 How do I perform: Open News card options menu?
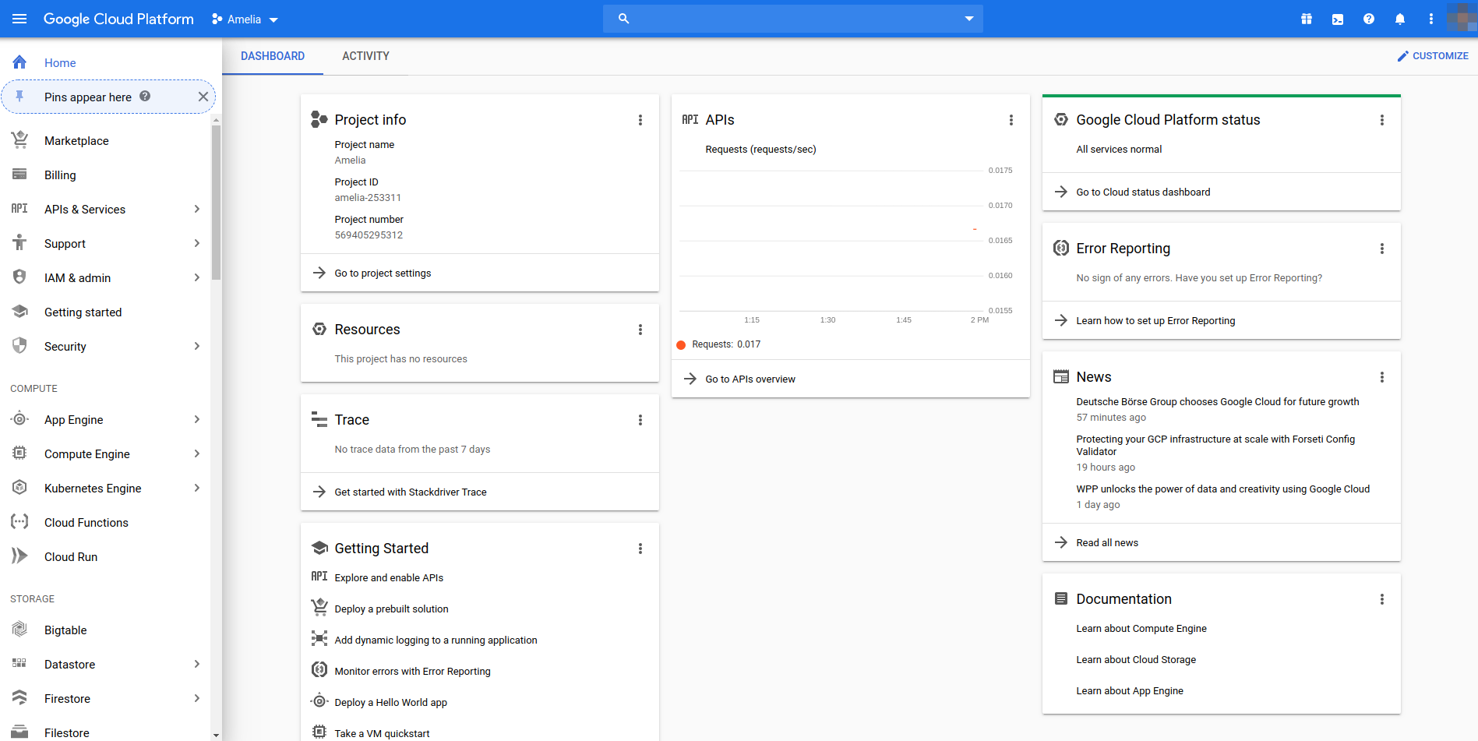coord(1382,377)
